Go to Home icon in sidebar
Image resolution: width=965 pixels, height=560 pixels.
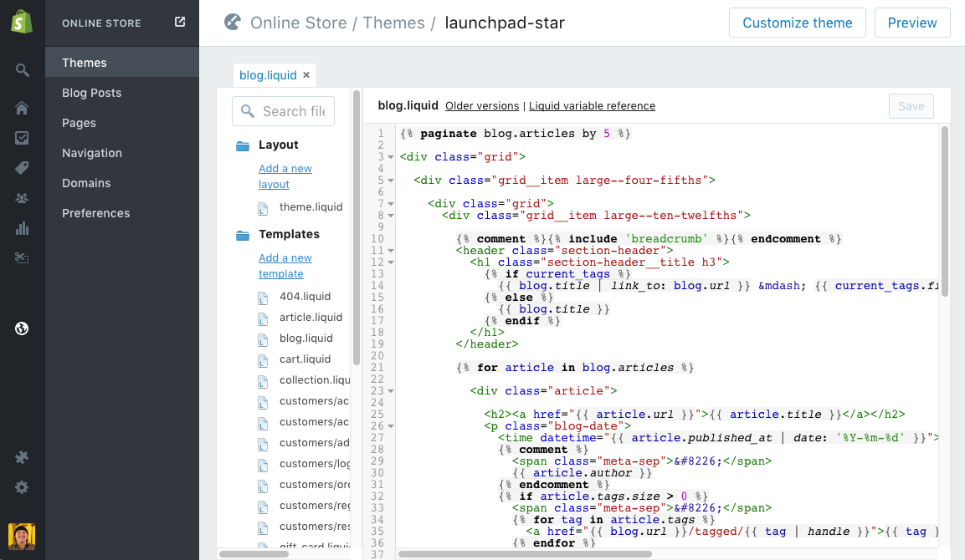[22, 108]
